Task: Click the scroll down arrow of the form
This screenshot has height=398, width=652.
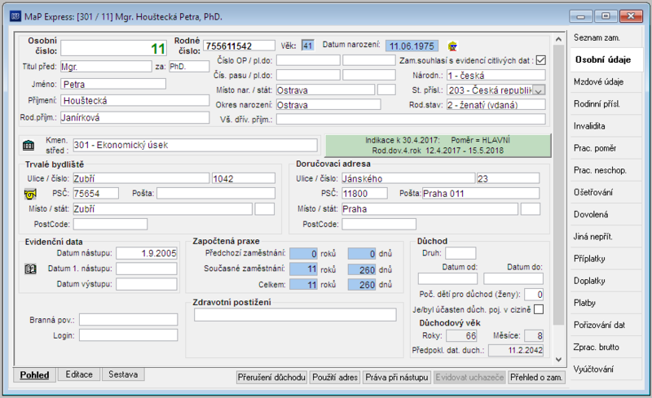Action: [558, 360]
